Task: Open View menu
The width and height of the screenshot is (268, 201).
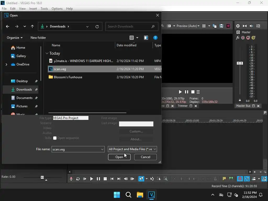Action: [x=22, y=9]
